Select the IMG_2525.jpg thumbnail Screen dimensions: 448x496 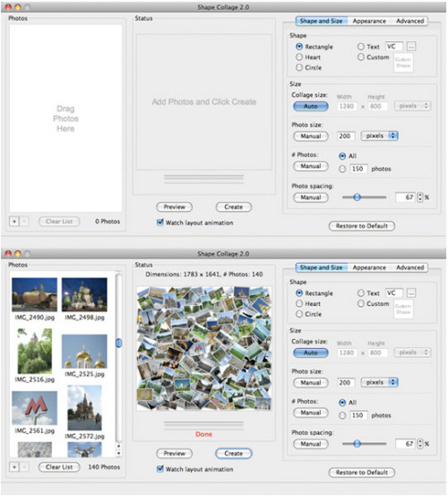(84, 352)
